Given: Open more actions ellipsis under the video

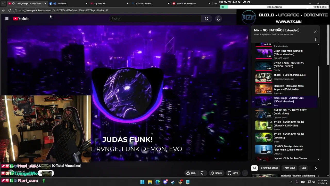Looking at the screenshot, I should (245, 173).
